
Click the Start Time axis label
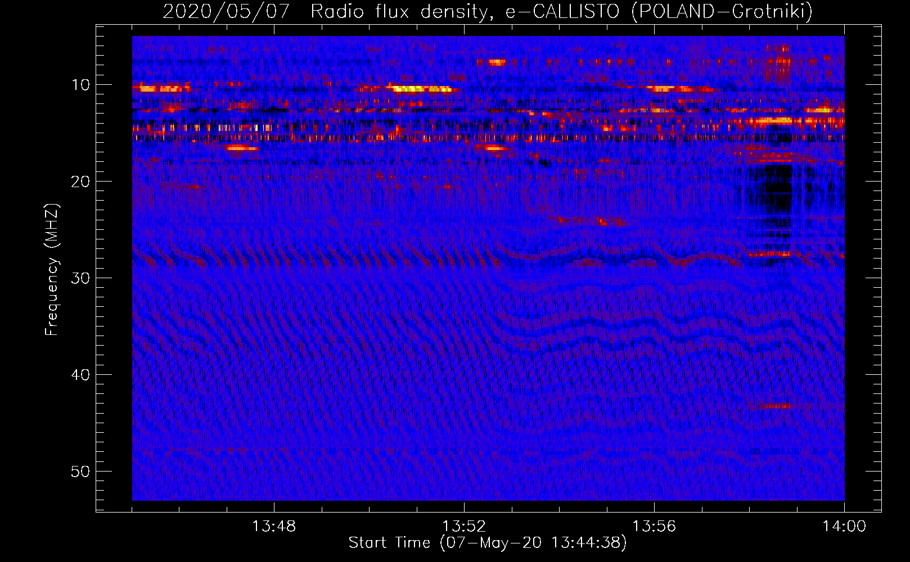point(487,543)
